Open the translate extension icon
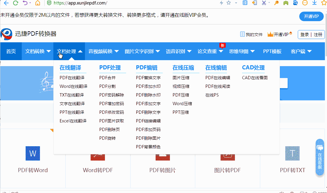 (x=245, y=3)
